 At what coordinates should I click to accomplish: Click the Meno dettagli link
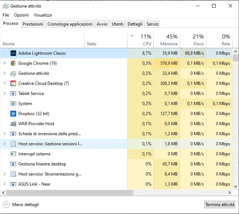click(26, 205)
